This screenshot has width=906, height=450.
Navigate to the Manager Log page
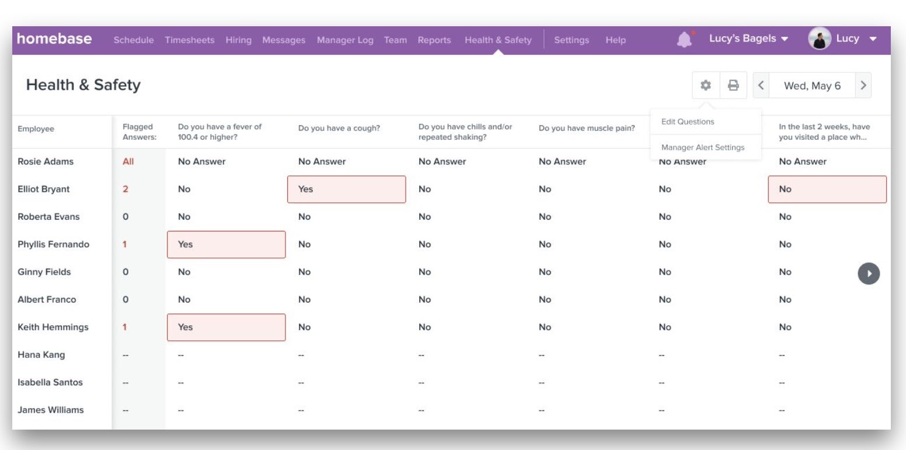345,40
